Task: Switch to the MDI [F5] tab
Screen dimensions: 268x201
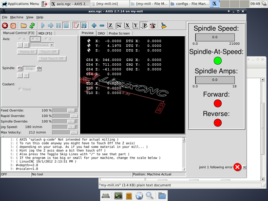Action: click(45, 33)
